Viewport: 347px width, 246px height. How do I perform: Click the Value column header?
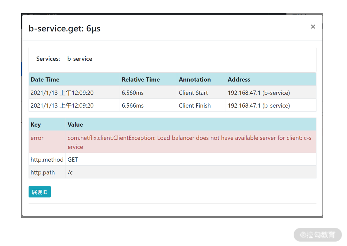75,124
